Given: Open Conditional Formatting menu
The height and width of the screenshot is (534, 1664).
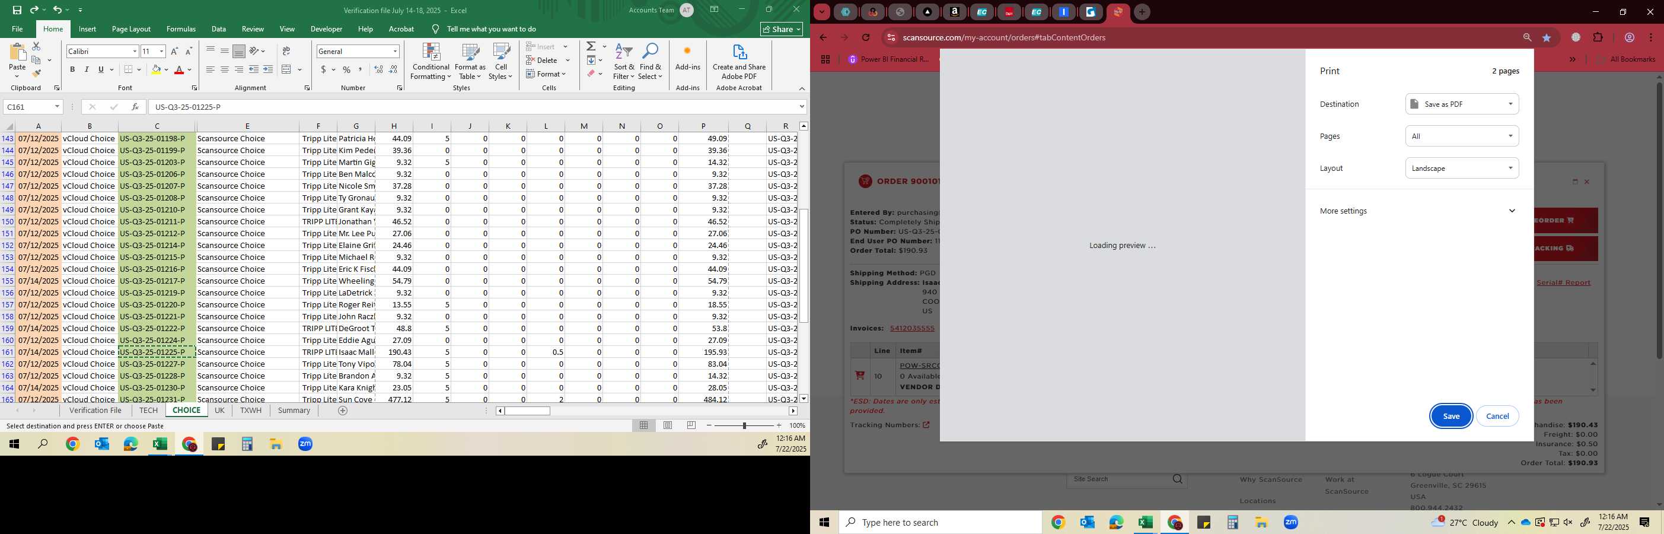Looking at the screenshot, I should tap(431, 62).
